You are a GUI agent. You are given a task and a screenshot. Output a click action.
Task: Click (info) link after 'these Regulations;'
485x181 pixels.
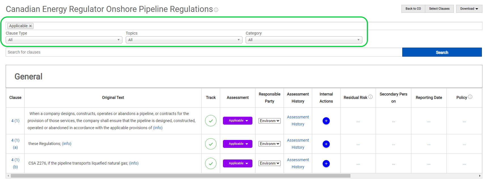tap(67, 144)
